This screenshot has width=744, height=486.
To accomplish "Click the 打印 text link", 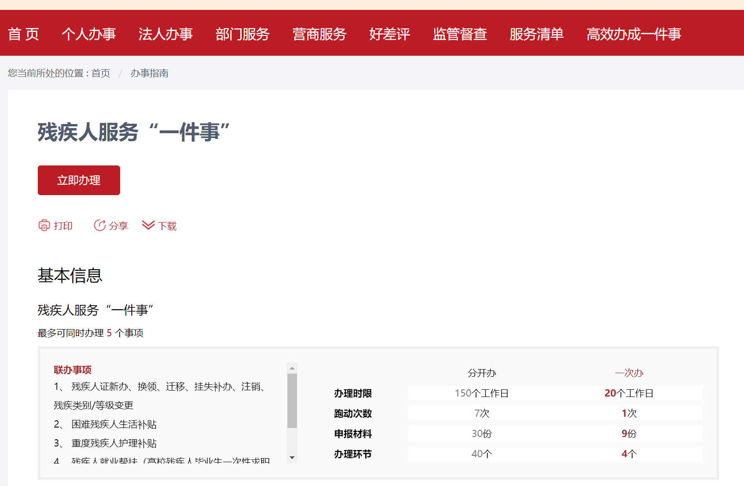I will tap(63, 226).
